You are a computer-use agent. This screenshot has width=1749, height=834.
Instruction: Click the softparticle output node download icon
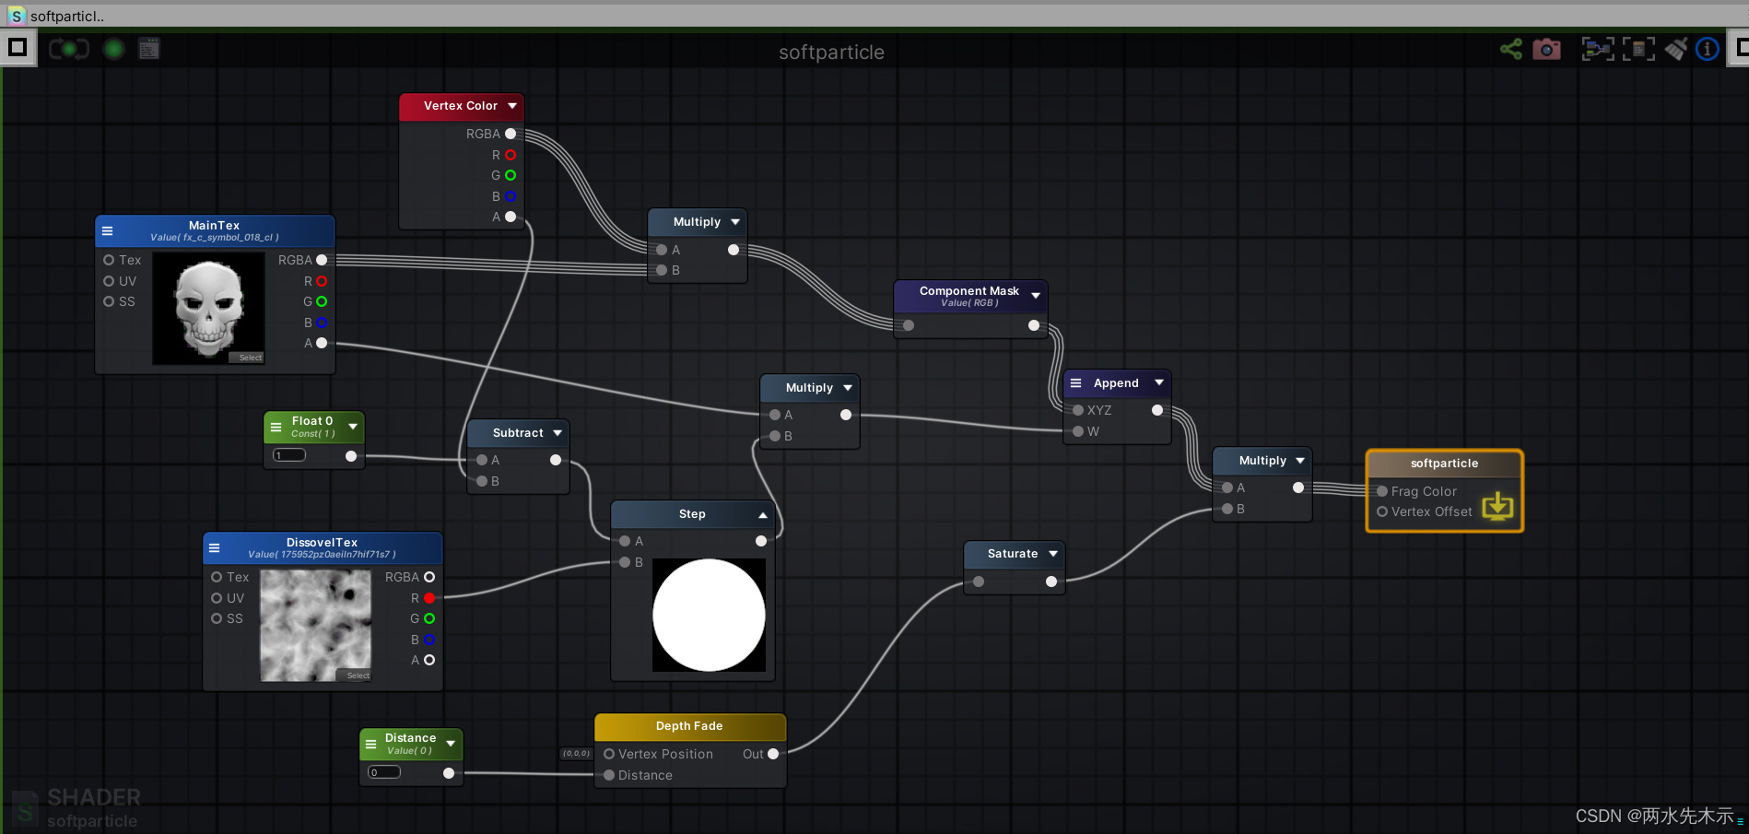pos(1497,505)
